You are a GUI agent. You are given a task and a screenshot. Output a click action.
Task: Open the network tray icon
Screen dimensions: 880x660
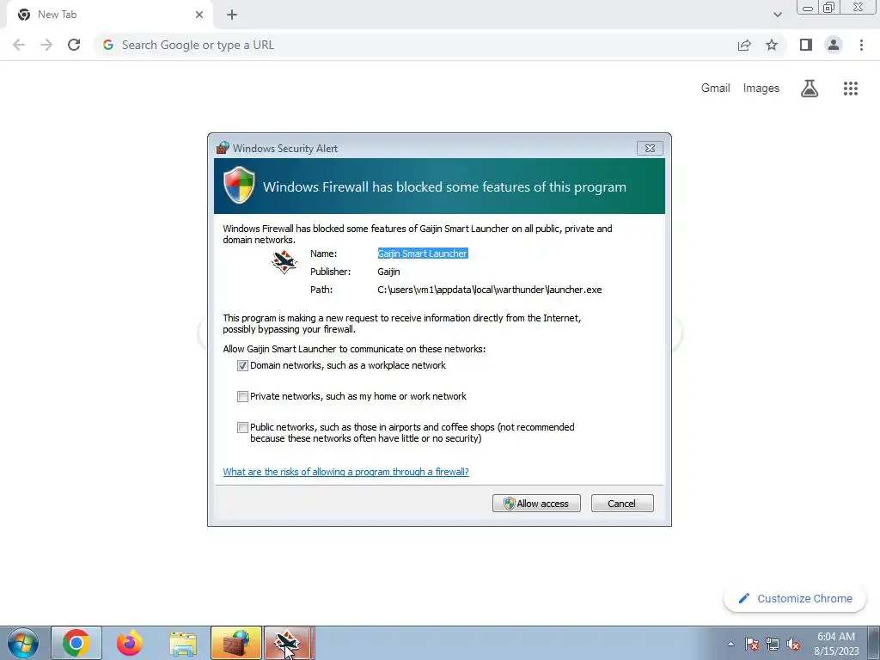pos(773,644)
